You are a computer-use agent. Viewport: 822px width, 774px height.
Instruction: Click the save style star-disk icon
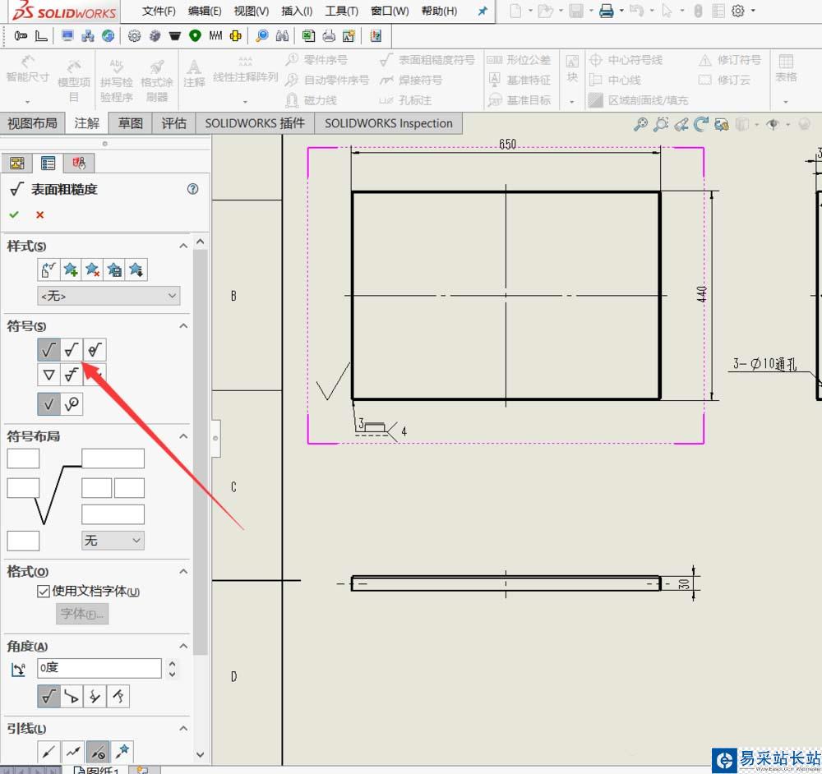114,270
